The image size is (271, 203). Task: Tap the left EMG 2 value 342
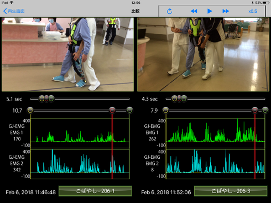tap(17, 170)
